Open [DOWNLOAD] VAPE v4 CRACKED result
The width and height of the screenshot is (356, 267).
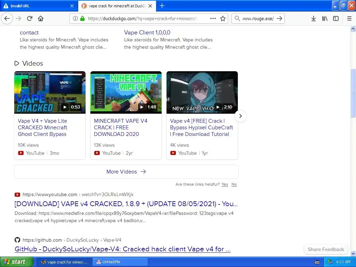point(126,204)
